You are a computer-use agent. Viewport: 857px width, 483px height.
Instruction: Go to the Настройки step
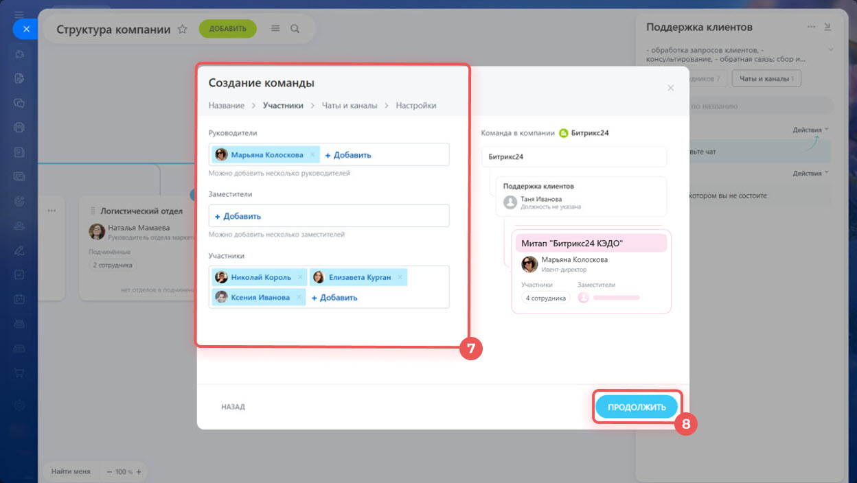pyautogui.click(x=416, y=106)
